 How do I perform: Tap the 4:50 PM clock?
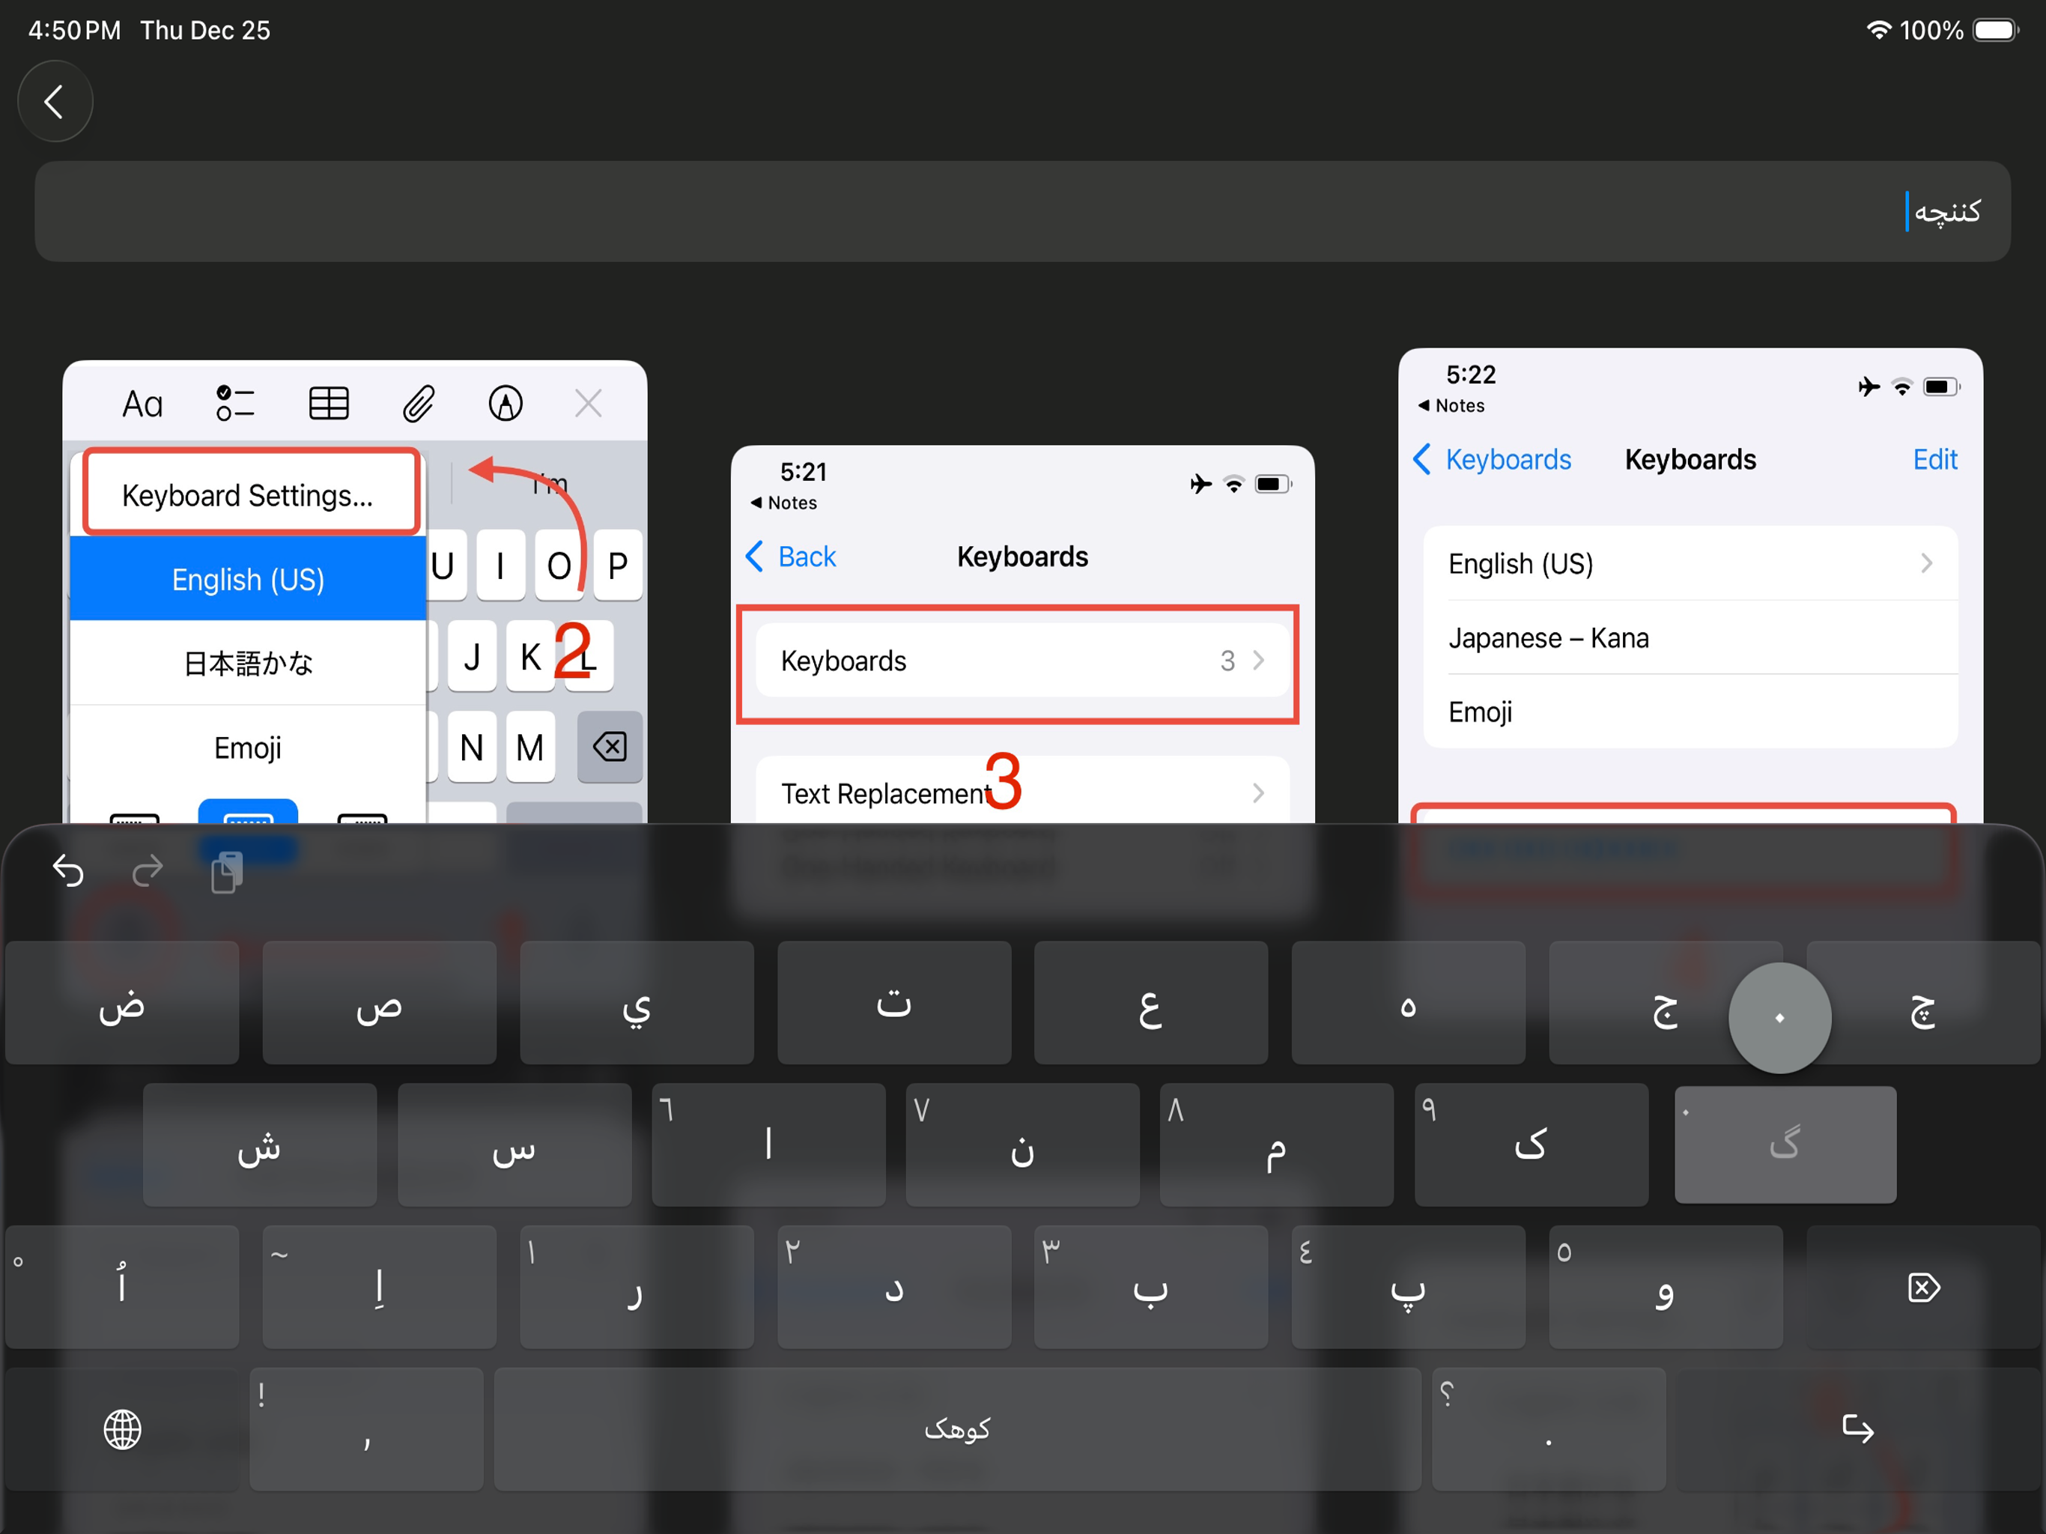[x=74, y=30]
